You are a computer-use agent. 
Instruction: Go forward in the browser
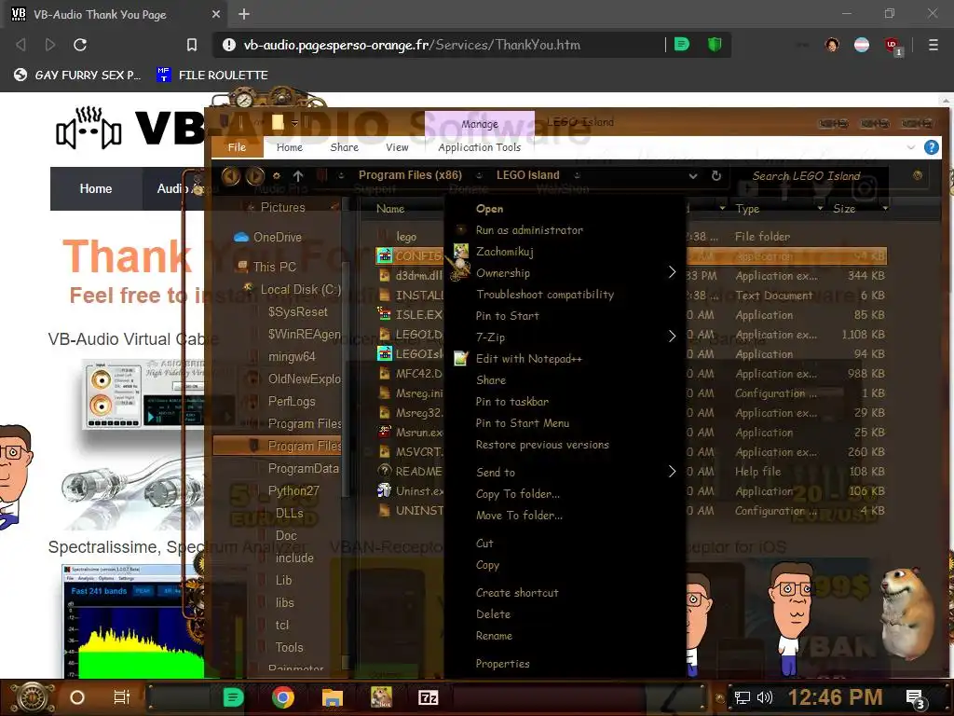pos(50,45)
